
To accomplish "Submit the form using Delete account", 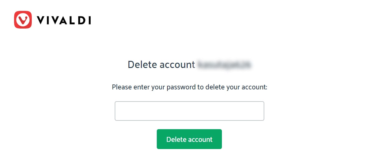I will [x=189, y=139].
